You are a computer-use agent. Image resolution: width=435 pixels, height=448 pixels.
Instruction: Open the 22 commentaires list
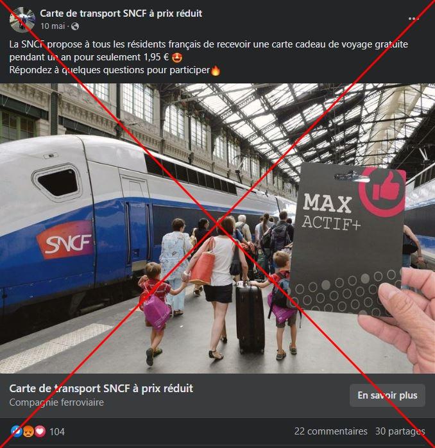pyautogui.click(x=331, y=431)
